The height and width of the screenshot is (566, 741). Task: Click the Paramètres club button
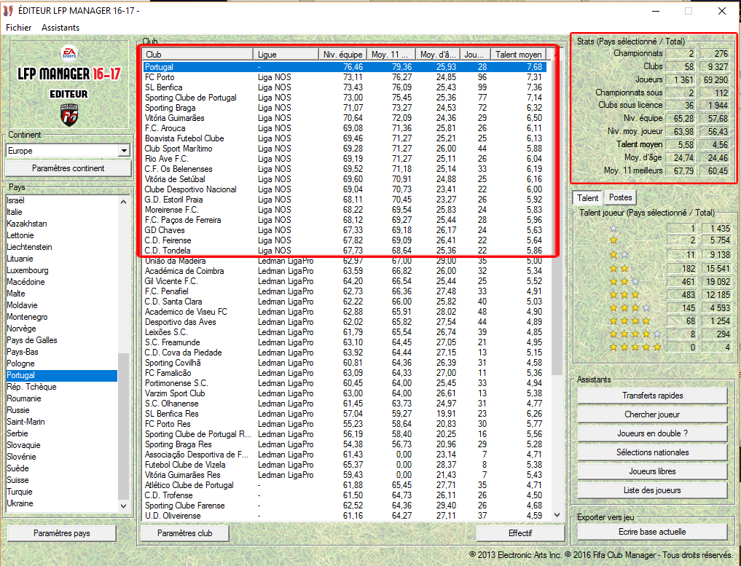185,533
